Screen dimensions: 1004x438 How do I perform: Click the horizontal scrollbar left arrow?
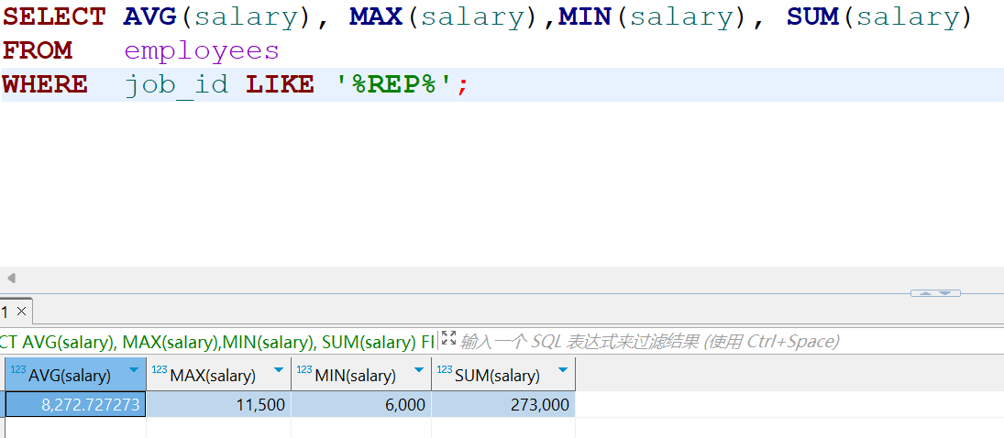click(x=11, y=278)
